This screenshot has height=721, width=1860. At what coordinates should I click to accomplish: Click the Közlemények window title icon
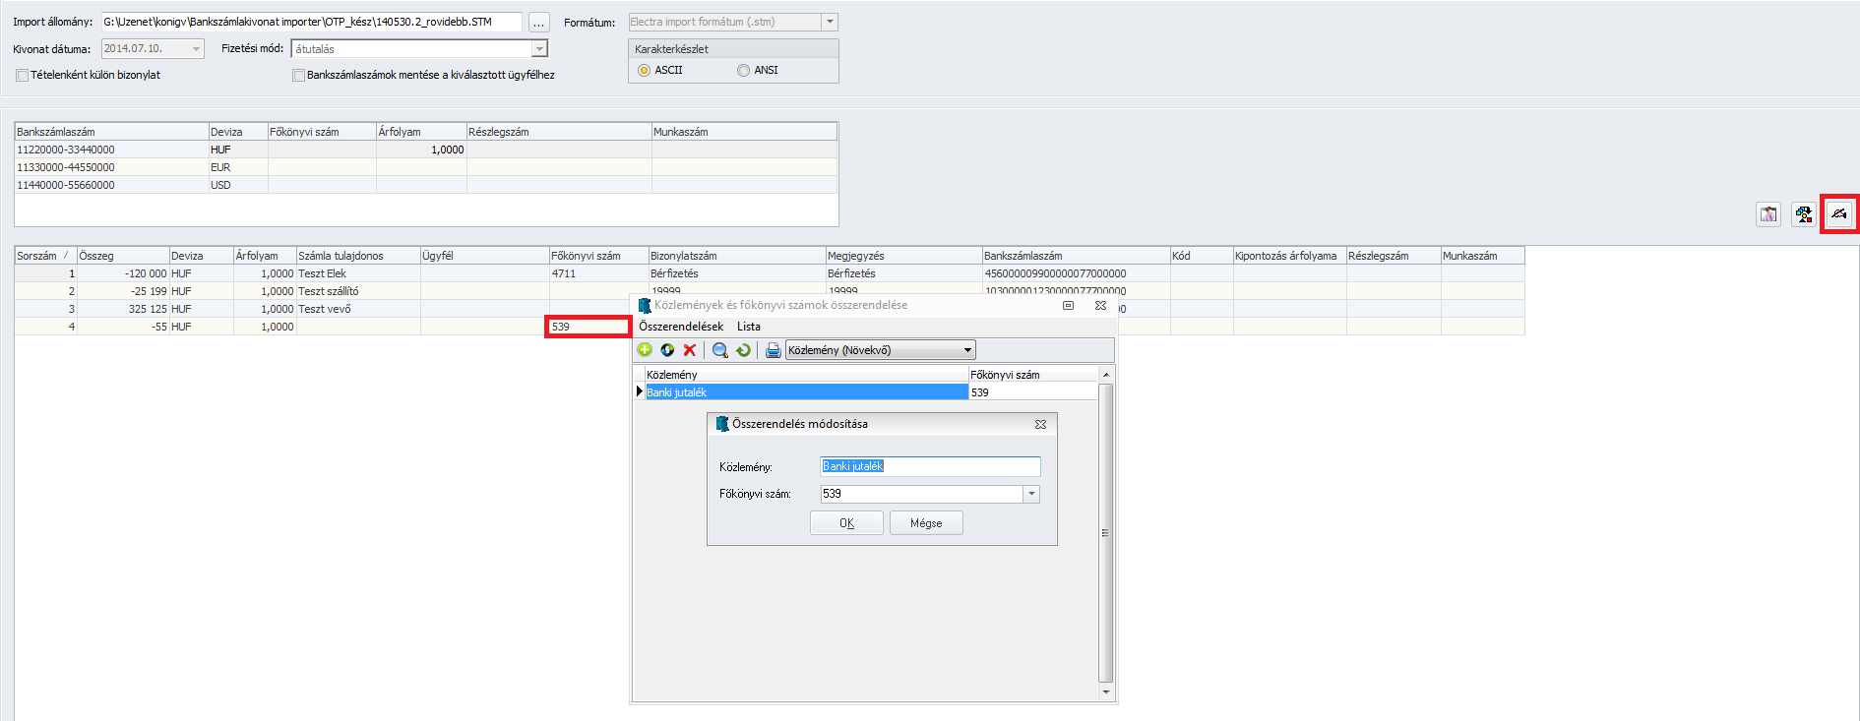[645, 306]
